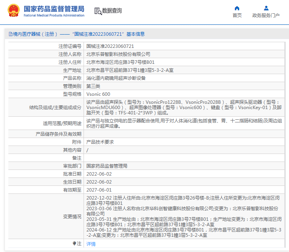This screenshot has width=289, height=252.
Task: Click the 型号规格 row label
Action: (72, 94)
